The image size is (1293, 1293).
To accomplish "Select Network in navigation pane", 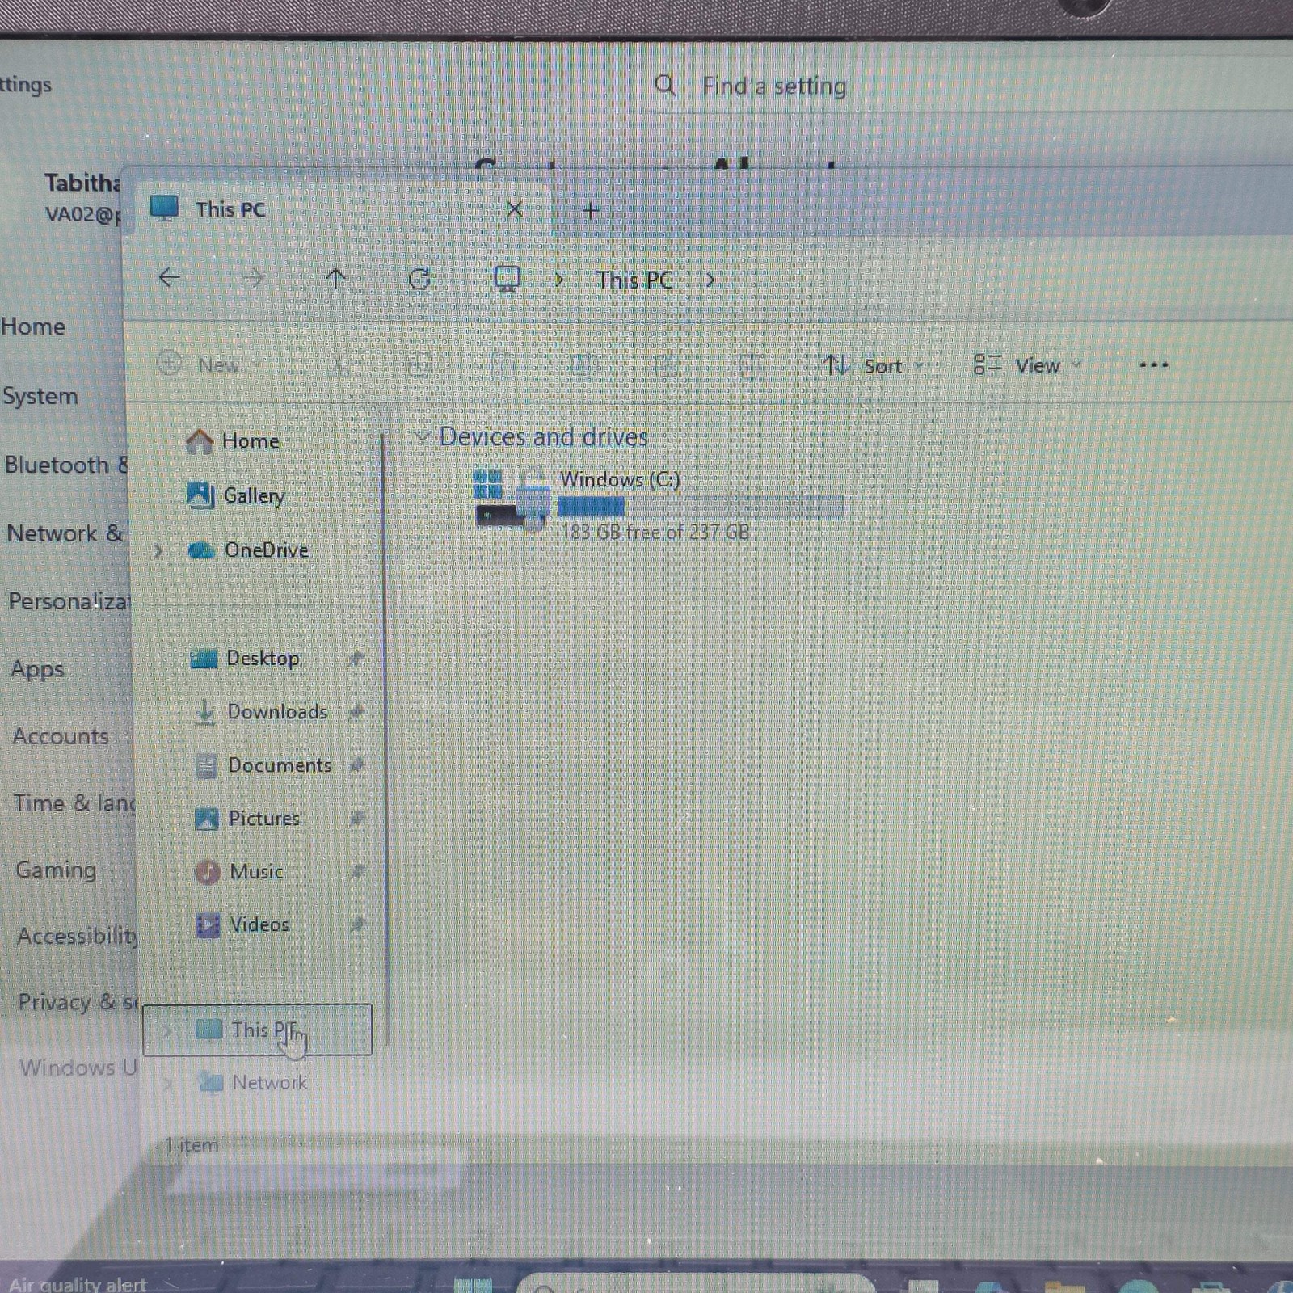I will [269, 1083].
